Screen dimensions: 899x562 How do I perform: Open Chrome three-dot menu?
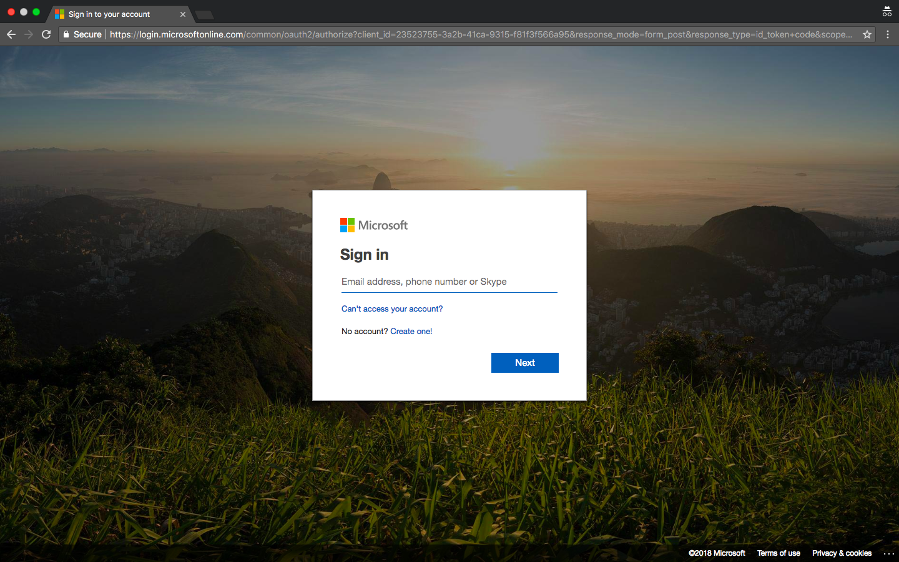point(888,34)
